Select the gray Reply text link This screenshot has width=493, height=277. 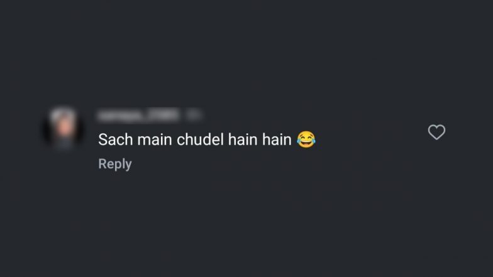(x=115, y=164)
